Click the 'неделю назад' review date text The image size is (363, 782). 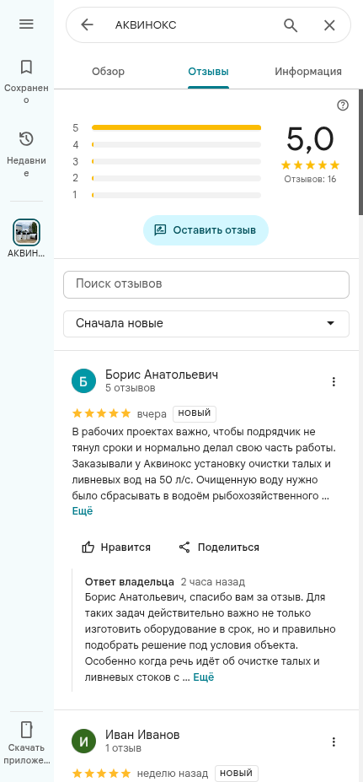click(x=173, y=774)
